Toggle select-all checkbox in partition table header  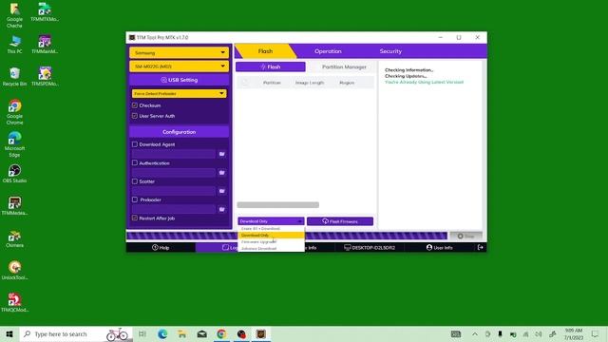[245, 83]
